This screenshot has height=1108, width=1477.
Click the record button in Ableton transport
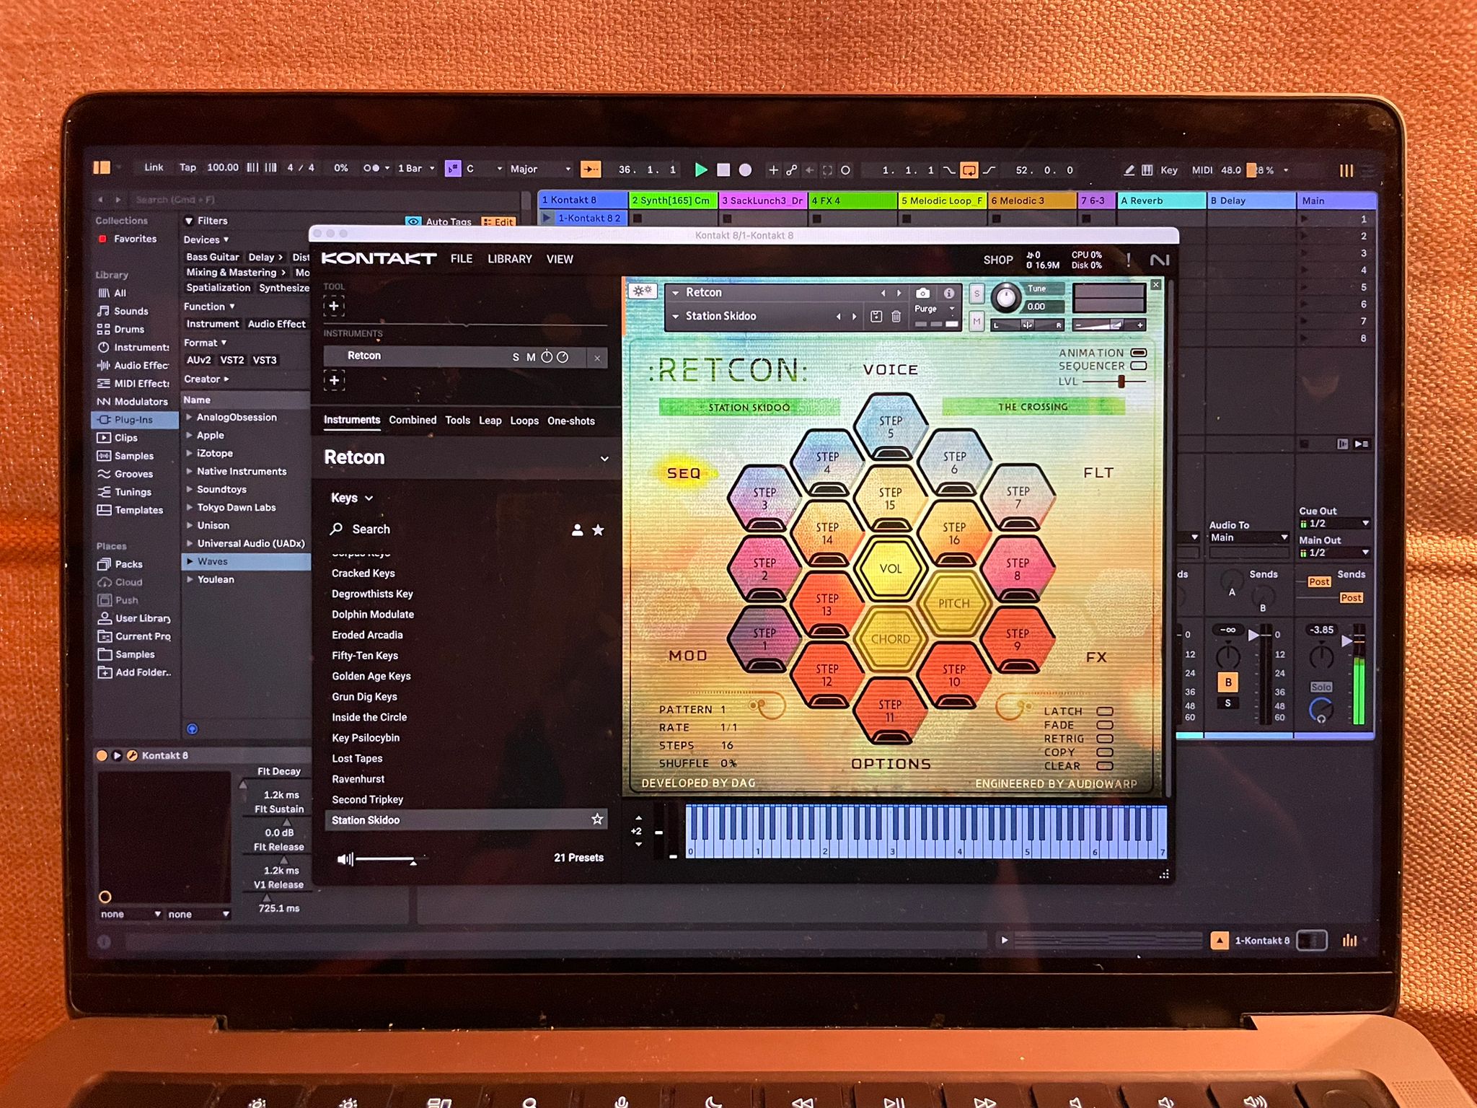coord(746,170)
